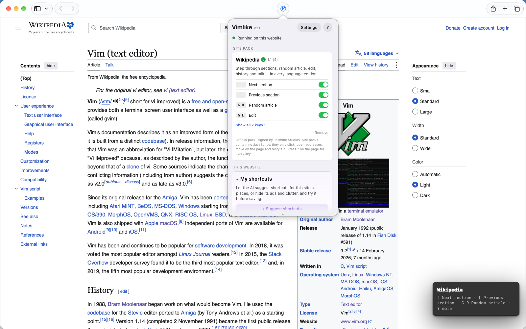Click the edit pencil beside stable release
The width and height of the screenshot is (526, 329).
pos(354,250)
